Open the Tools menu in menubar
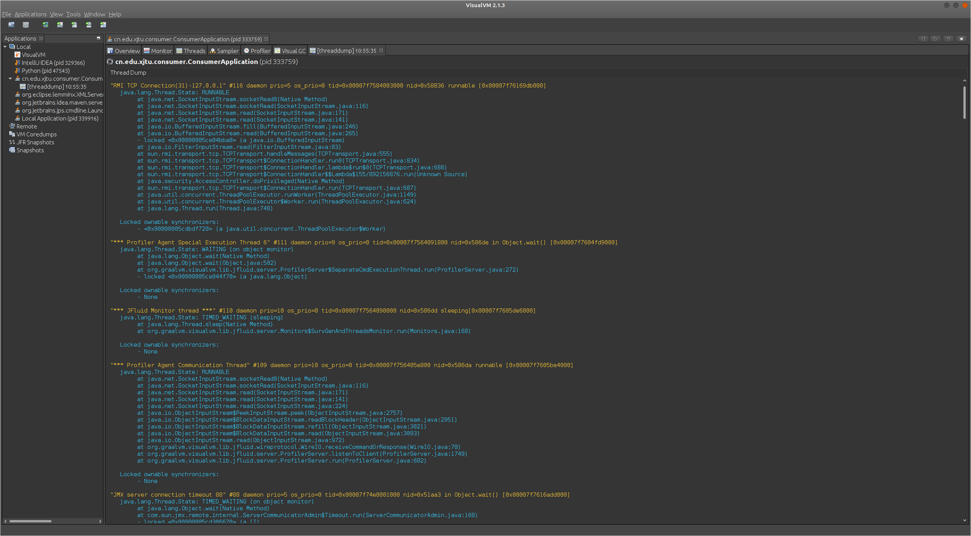This screenshot has height=536, width=971. [x=73, y=14]
